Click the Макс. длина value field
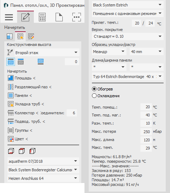The height and width of the screenshot is (193, 170). tap(146, 140)
